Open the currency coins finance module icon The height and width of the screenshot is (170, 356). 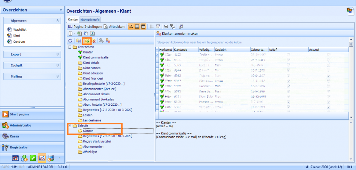point(24,159)
